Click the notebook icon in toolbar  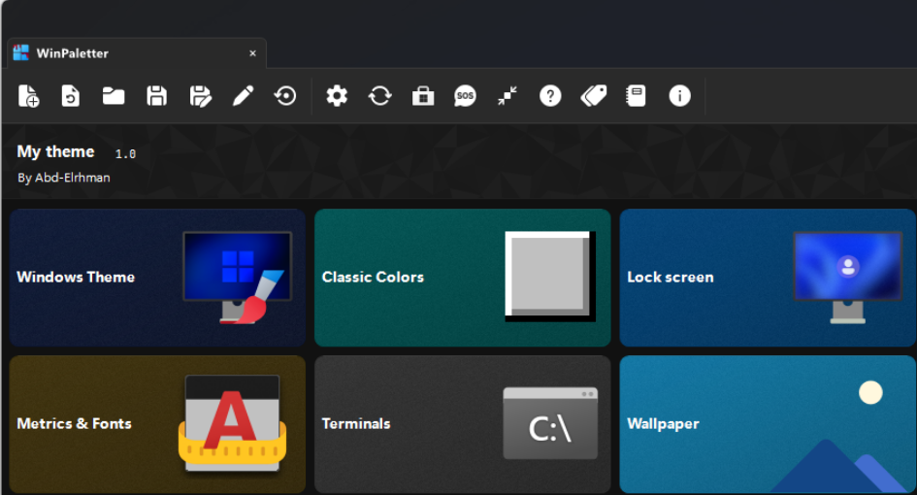pos(636,95)
